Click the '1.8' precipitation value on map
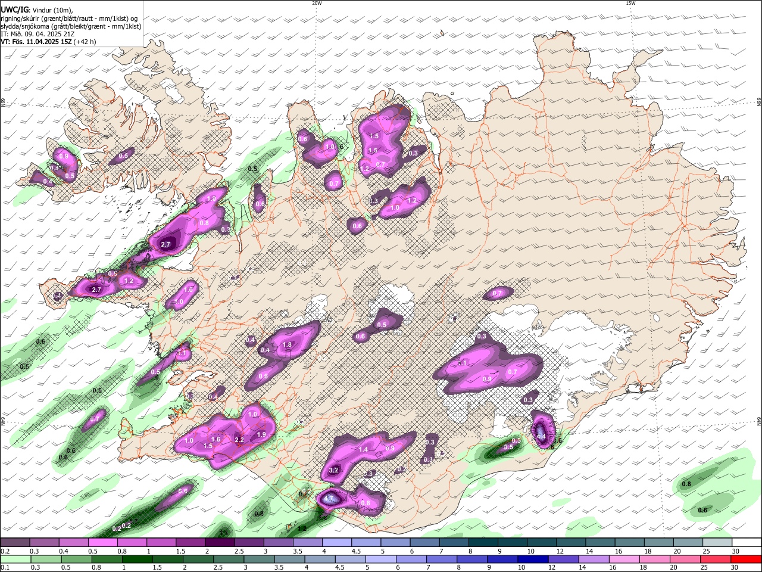 [x=287, y=344]
